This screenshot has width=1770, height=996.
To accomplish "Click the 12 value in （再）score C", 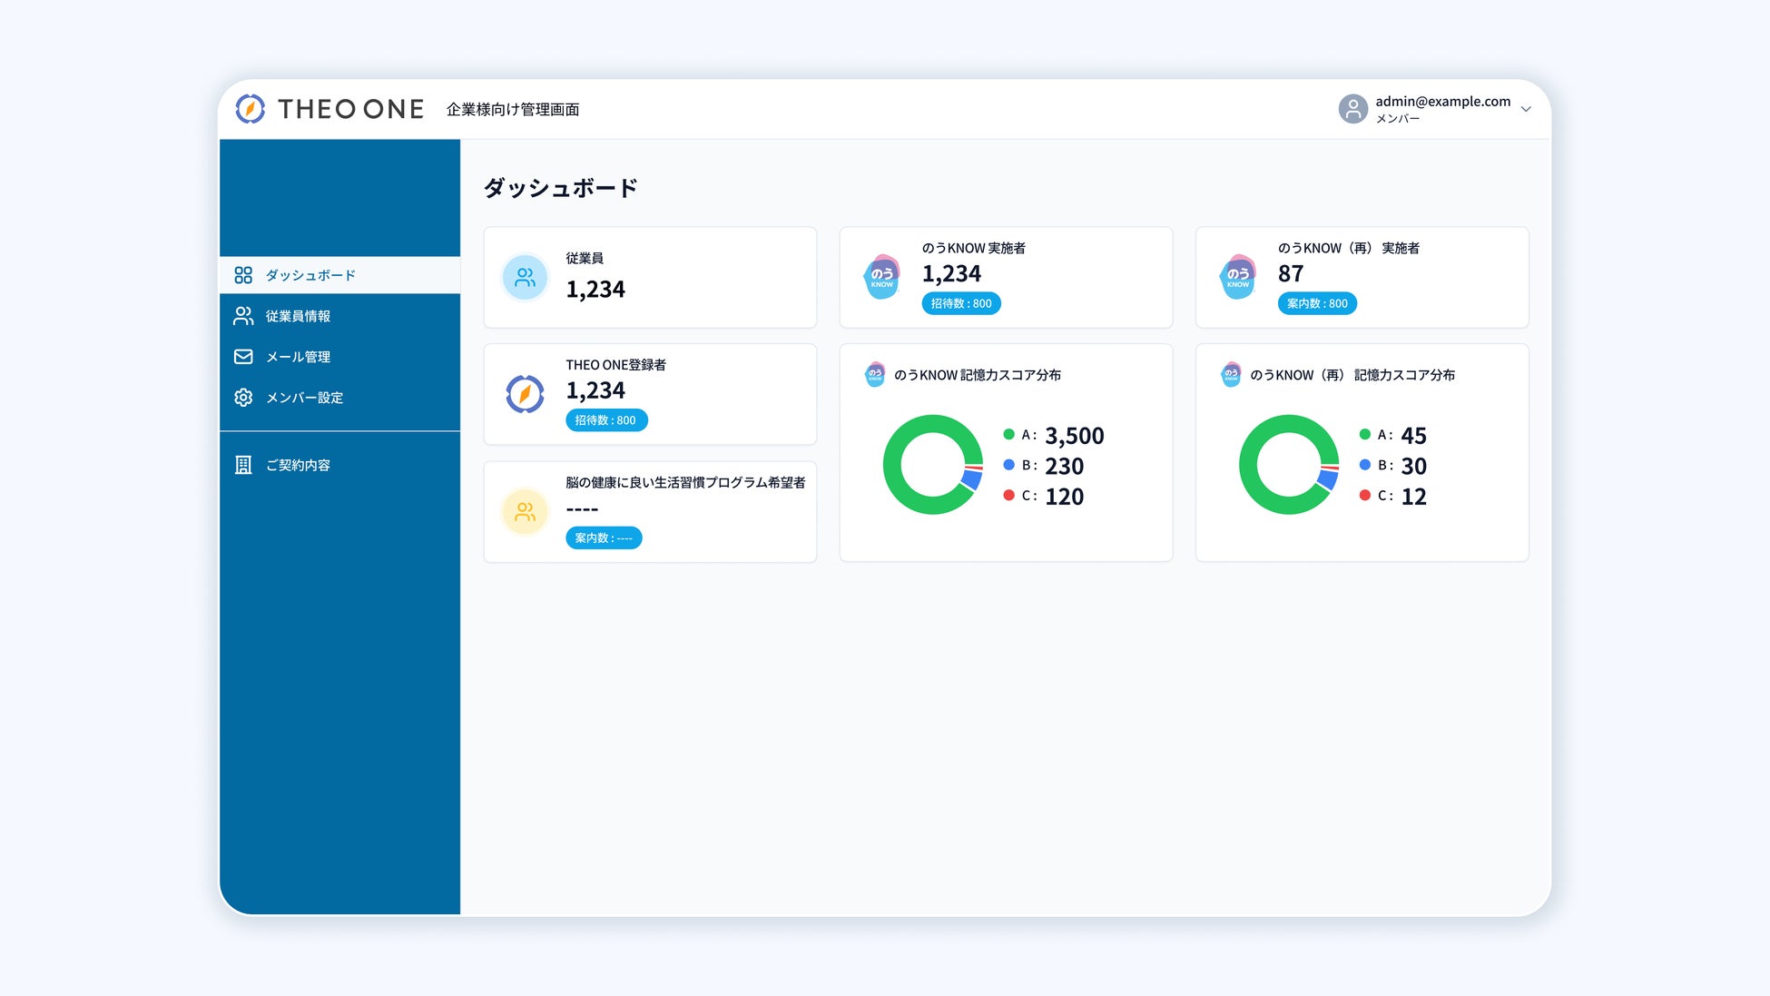I will pos(1414,497).
